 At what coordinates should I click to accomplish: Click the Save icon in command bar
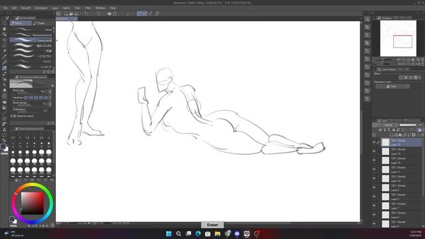tap(76, 13)
